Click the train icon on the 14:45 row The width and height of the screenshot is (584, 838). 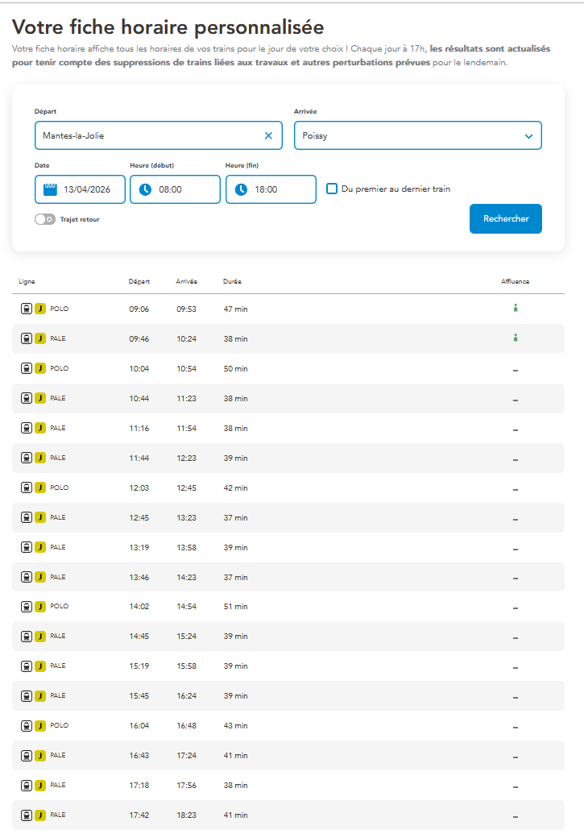point(27,637)
